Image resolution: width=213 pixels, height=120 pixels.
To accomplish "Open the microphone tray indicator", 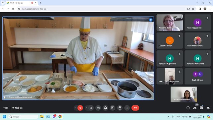I will tap(173, 117).
